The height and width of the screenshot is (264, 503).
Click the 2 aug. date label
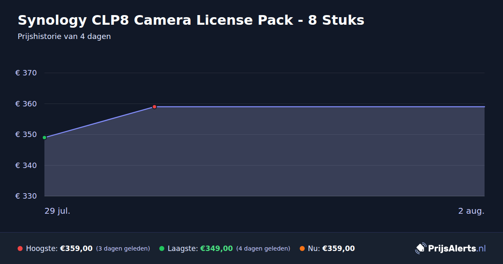coord(471,211)
